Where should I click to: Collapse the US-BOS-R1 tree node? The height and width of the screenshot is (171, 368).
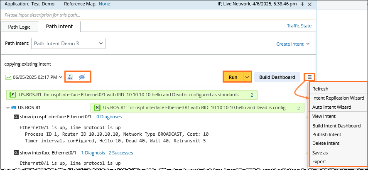point(8,108)
